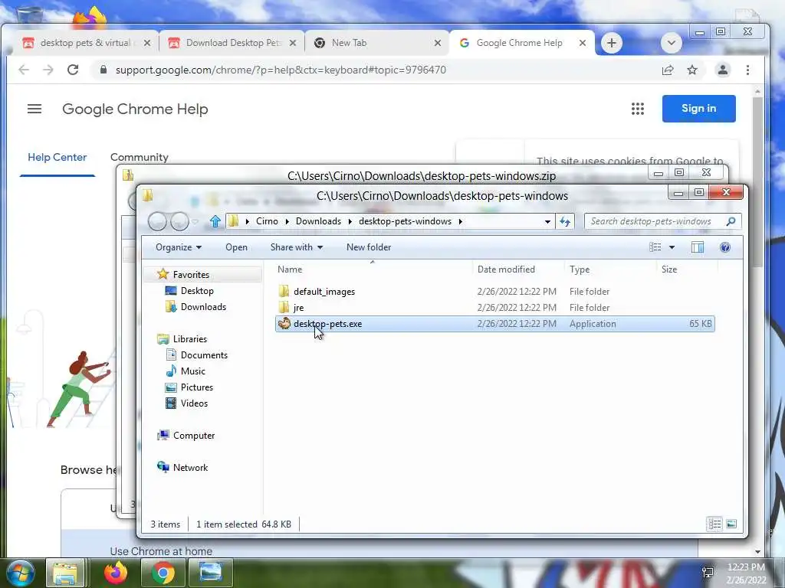The width and height of the screenshot is (785, 588).
Task: Click the Explorer forward navigation button
Action: click(x=179, y=221)
